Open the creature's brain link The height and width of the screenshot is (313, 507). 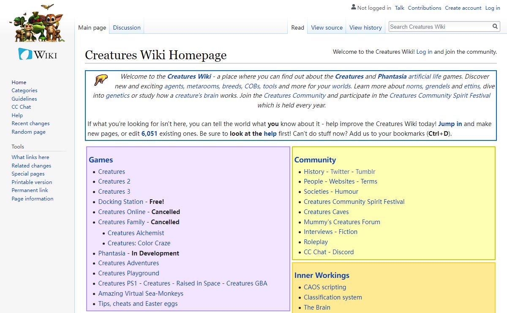point(197,95)
